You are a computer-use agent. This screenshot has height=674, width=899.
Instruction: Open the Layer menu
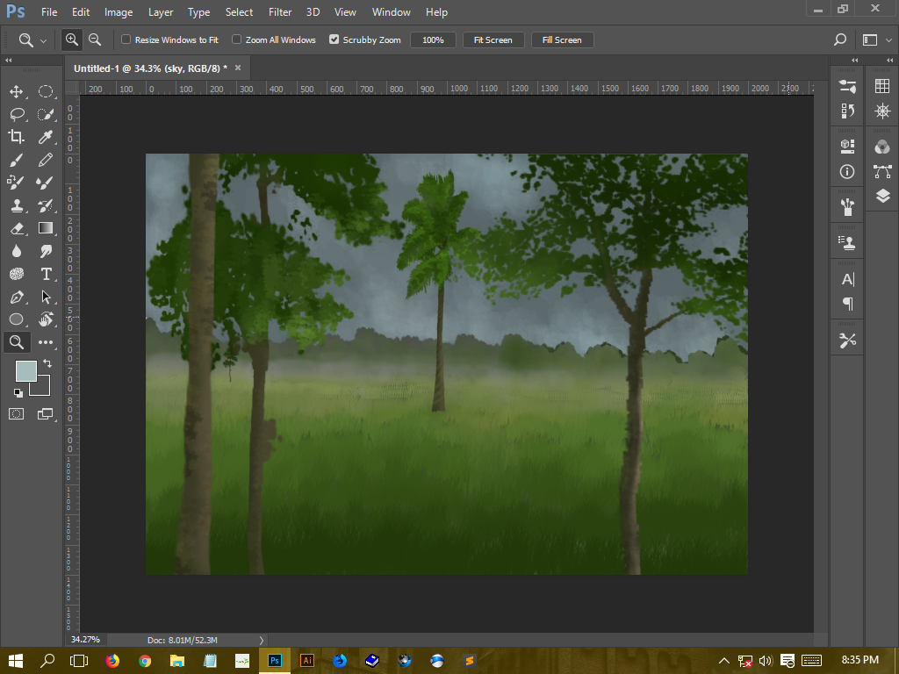pyautogui.click(x=161, y=12)
